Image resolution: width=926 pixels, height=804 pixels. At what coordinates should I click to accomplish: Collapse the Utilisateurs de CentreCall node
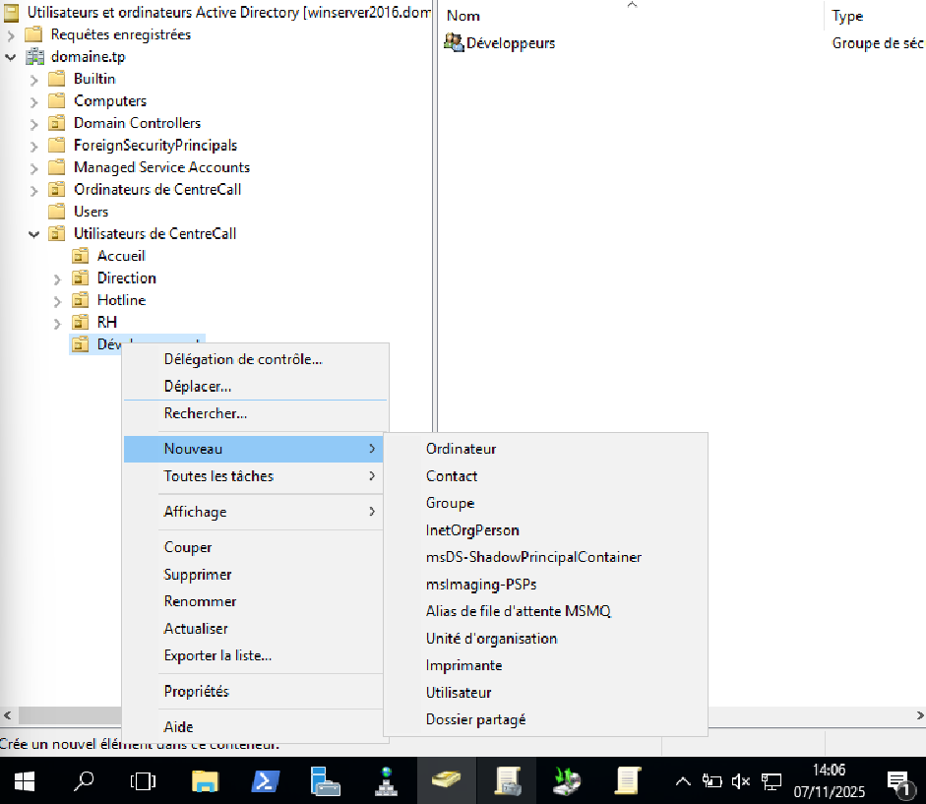click(x=34, y=234)
